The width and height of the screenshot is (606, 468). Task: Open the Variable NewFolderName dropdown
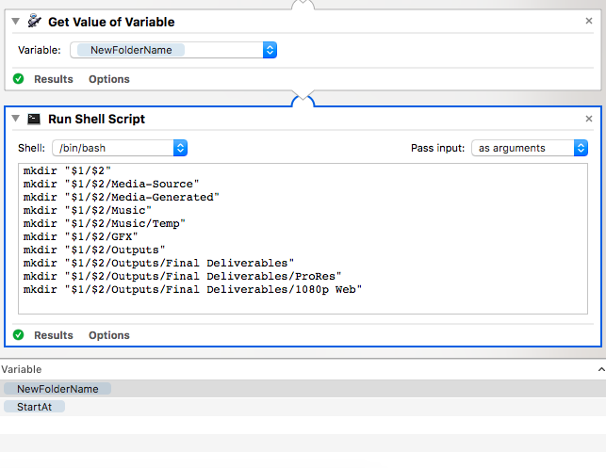pyautogui.click(x=270, y=50)
